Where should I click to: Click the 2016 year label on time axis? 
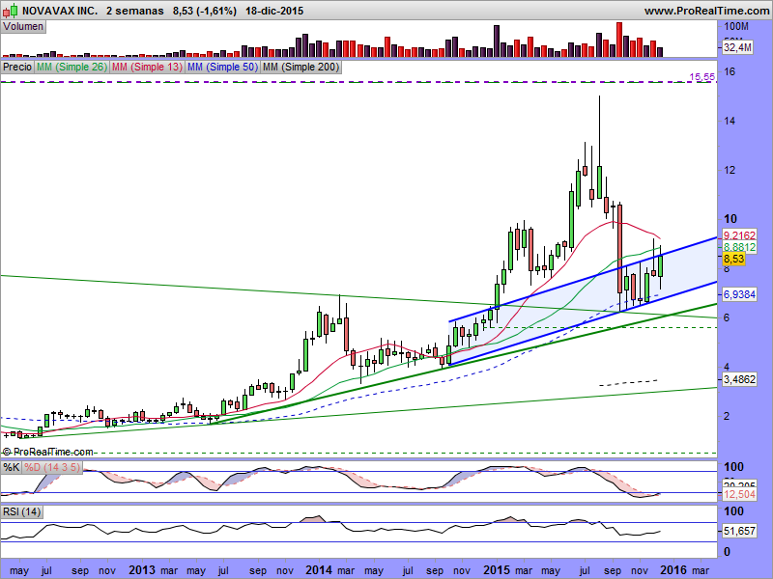point(673,570)
